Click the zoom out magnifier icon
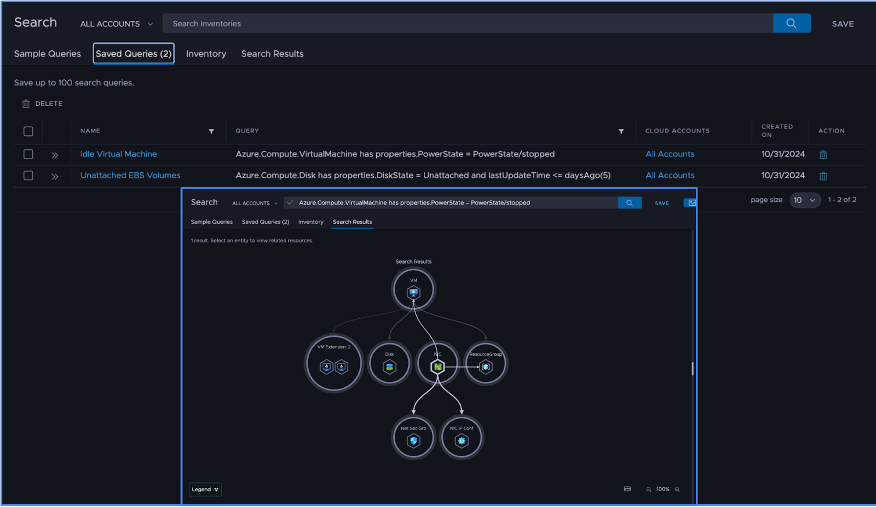The height and width of the screenshot is (507, 876). pyautogui.click(x=648, y=489)
